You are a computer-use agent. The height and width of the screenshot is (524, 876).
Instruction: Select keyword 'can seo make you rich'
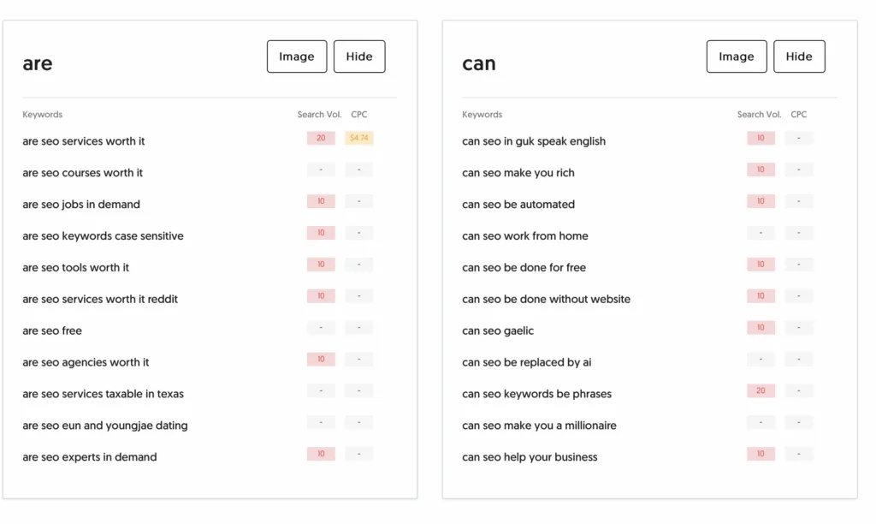518,173
